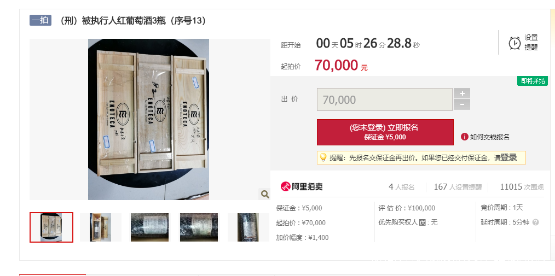
Task: Select the first wooden boxes thumbnail
Action: tap(51, 227)
